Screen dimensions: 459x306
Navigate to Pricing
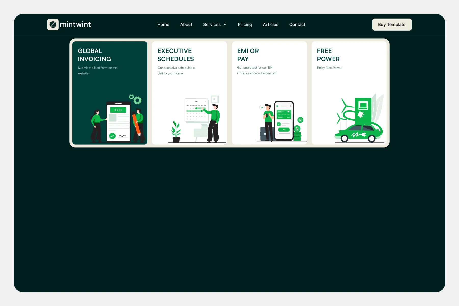[245, 25]
